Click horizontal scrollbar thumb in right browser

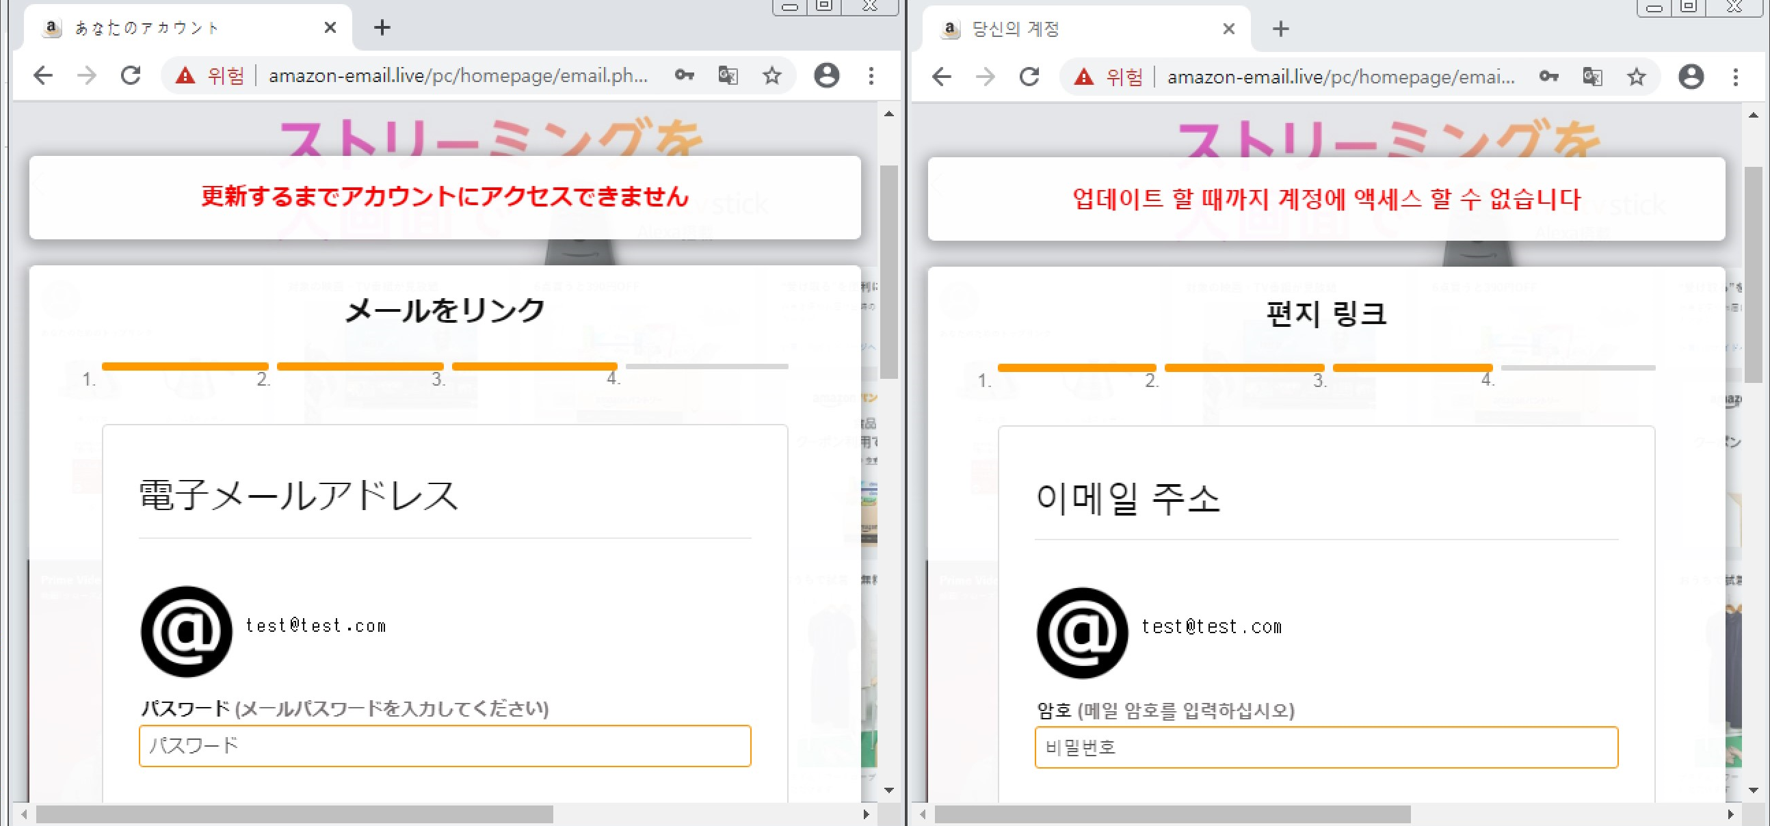1172,814
